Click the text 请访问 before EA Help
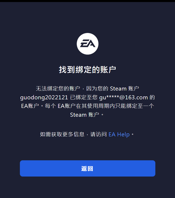 click(99, 134)
